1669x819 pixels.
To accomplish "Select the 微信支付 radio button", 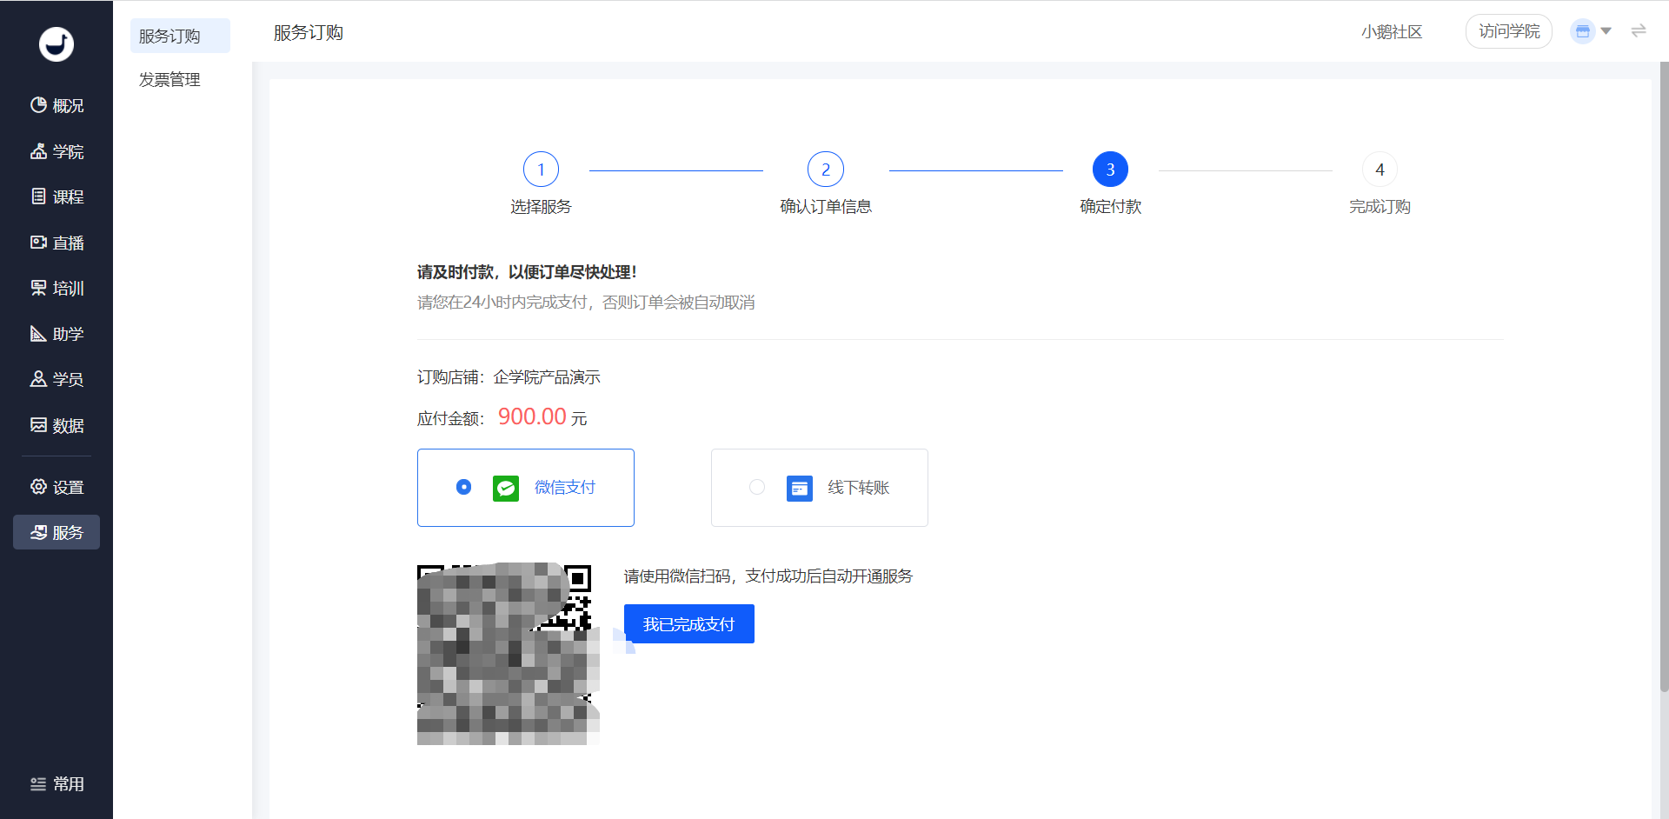I will tap(463, 487).
